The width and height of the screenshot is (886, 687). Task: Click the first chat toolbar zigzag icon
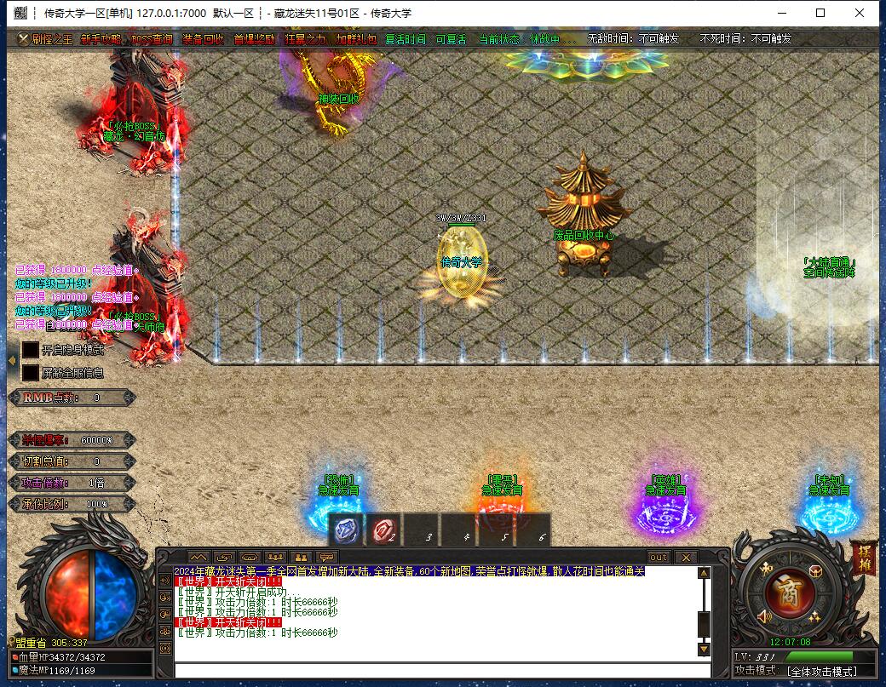pos(198,557)
